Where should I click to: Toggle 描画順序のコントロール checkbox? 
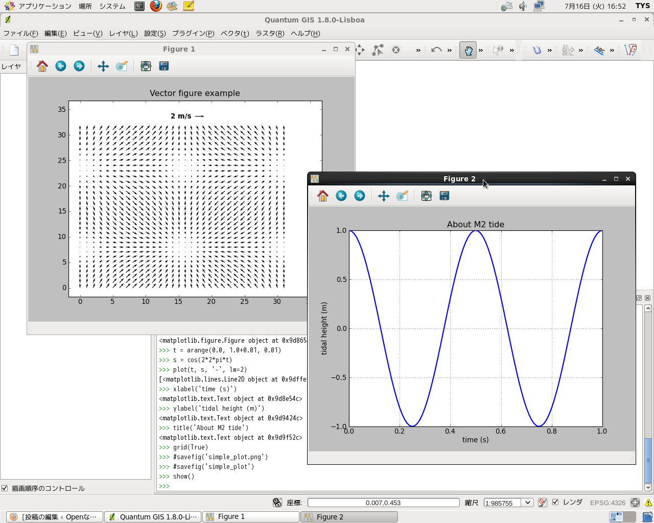5,488
